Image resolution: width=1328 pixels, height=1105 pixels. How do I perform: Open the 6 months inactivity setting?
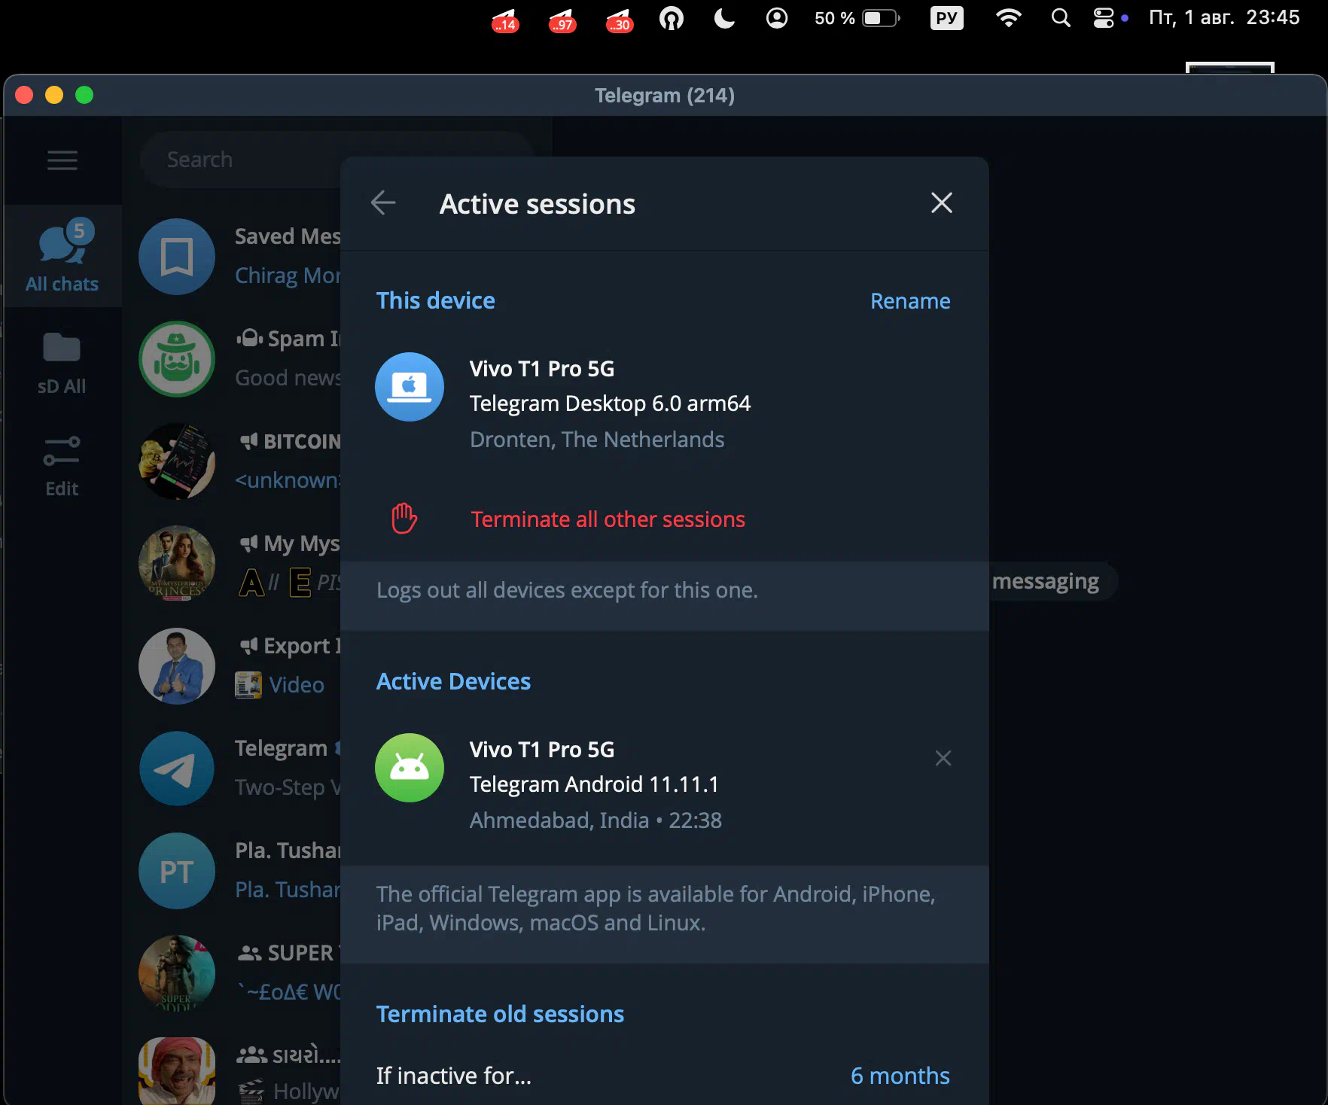click(x=900, y=1076)
